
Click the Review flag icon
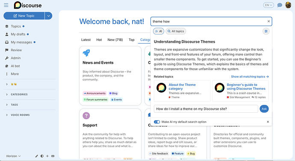[x=7, y=50]
